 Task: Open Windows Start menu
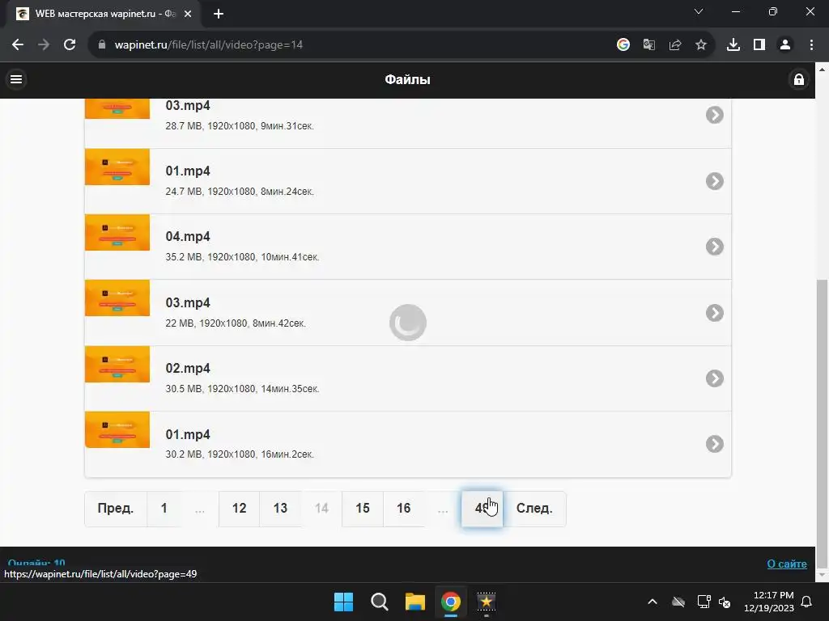click(x=343, y=602)
